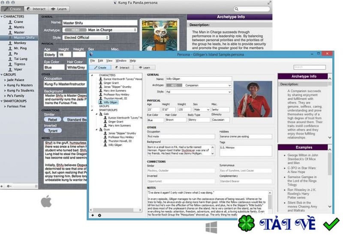The image size is (343, 235).
Task: Click Ethnicity field showing Caucasian
Action: coord(220,120)
